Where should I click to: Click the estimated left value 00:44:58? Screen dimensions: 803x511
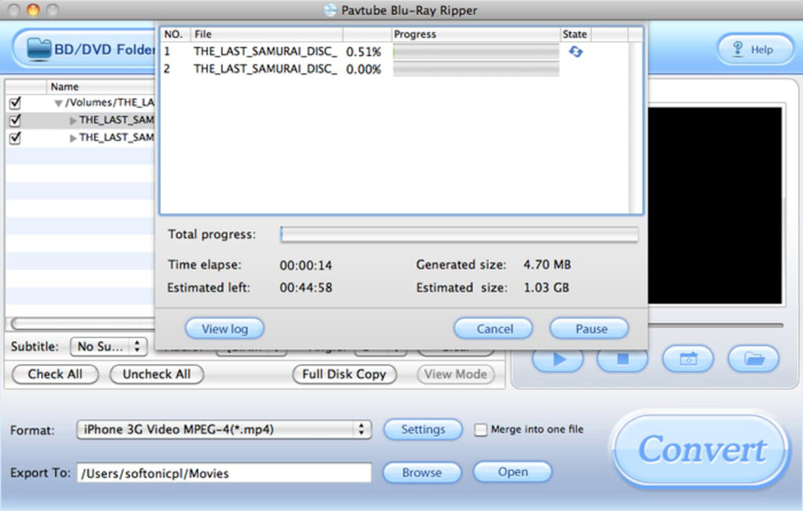(305, 288)
